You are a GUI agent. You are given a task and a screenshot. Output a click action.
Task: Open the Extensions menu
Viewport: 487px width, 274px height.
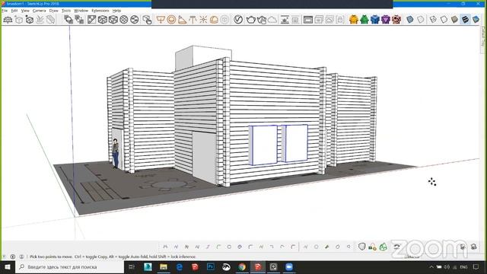point(100,11)
